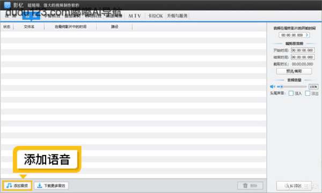Open the 卡拉OK tab
Image resolution: width=322 pixels, height=193 pixels.
point(156,16)
